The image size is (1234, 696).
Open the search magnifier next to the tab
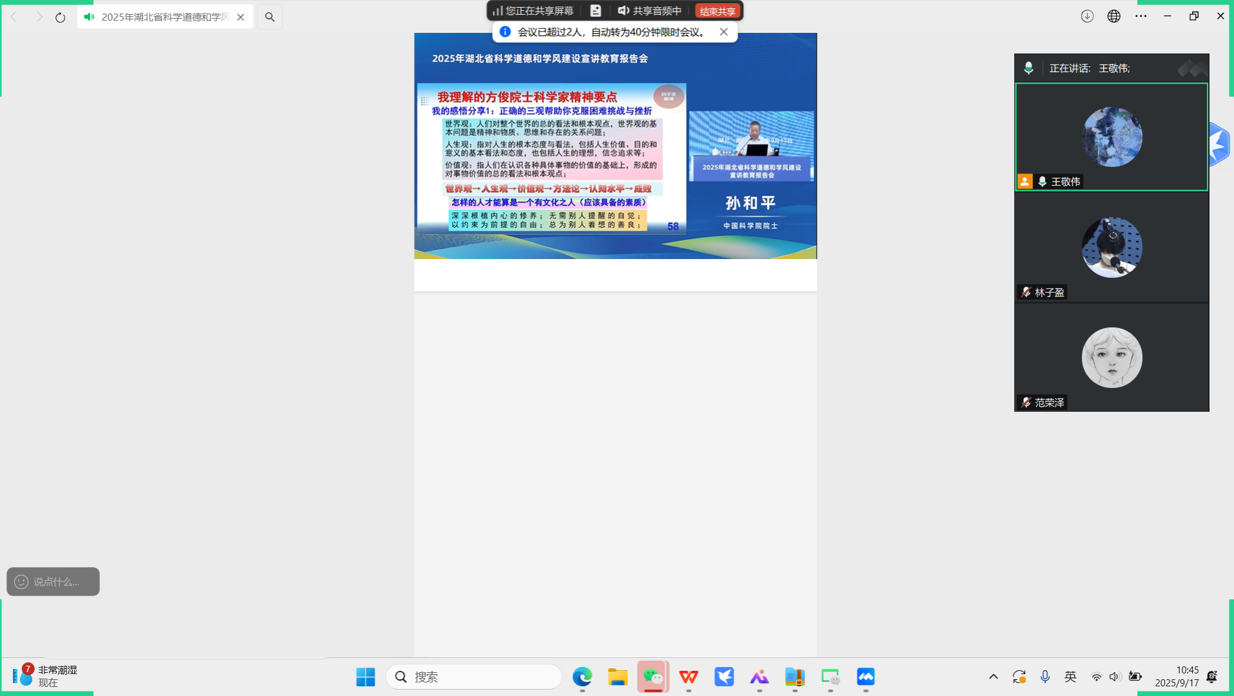(269, 17)
